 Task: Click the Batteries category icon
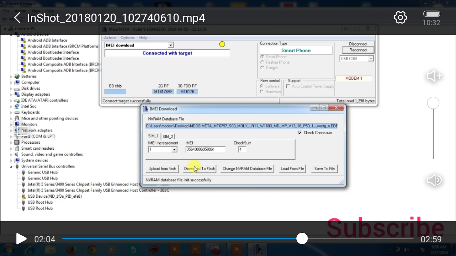click(17, 76)
